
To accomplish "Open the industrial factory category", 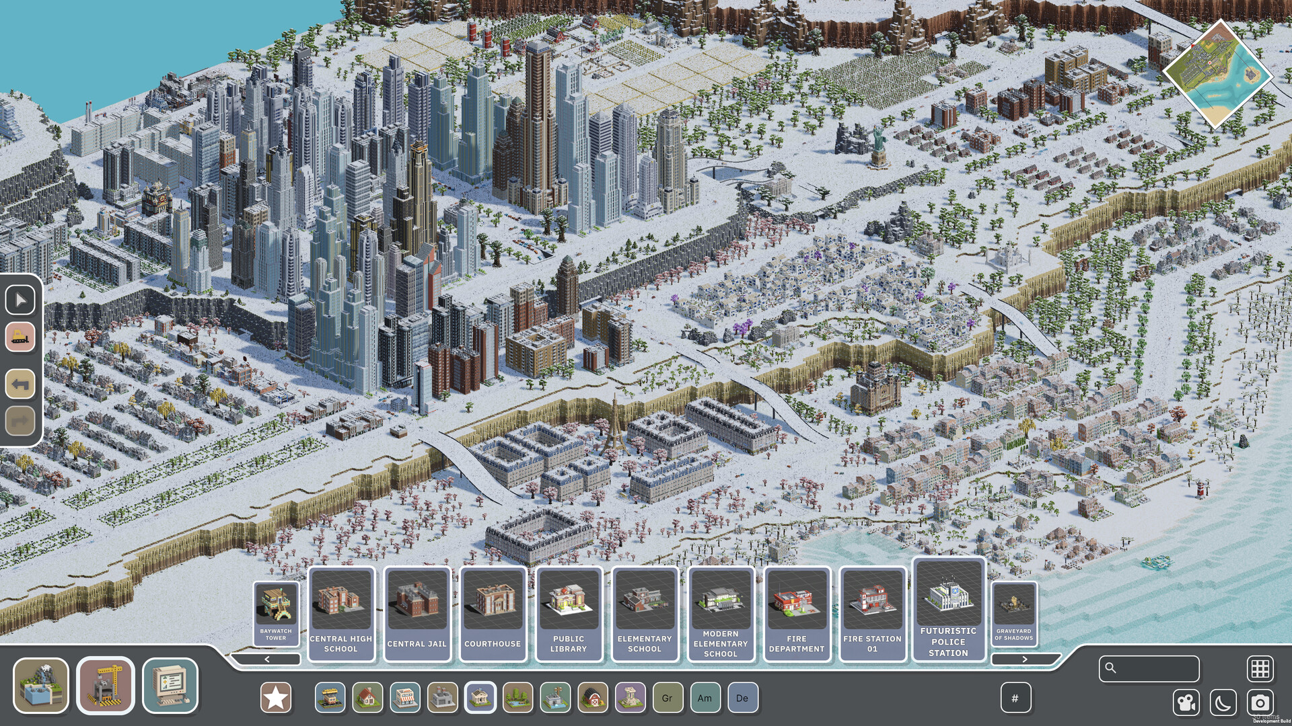I will pyautogui.click(x=442, y=698).
